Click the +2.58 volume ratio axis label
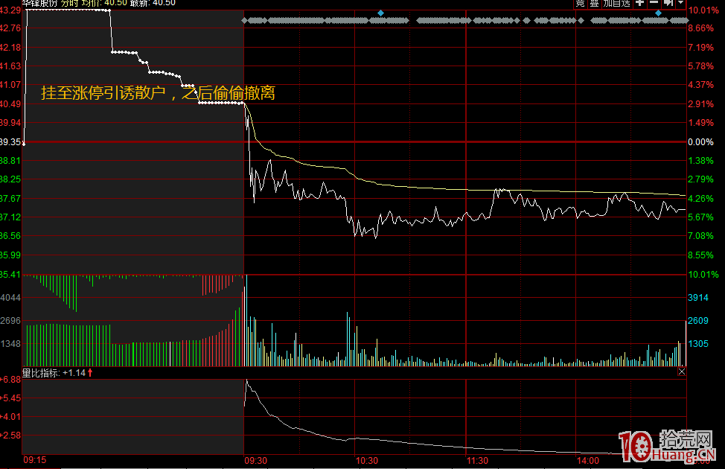This screenshot has width=725, height=469. point(10,435)
